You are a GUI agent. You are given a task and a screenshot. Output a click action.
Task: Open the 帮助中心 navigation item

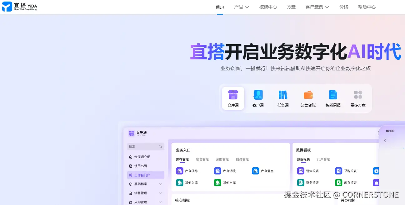(367, 7)
